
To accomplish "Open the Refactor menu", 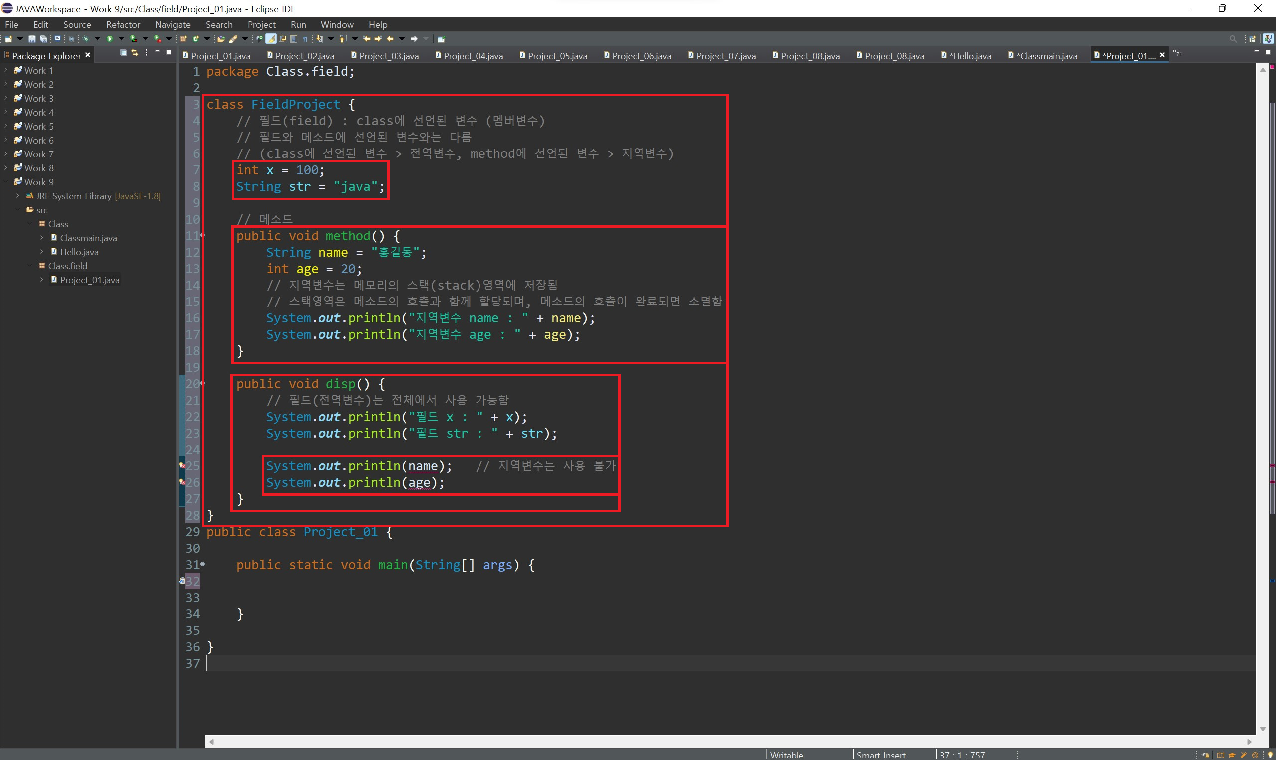I will [123, 24].
